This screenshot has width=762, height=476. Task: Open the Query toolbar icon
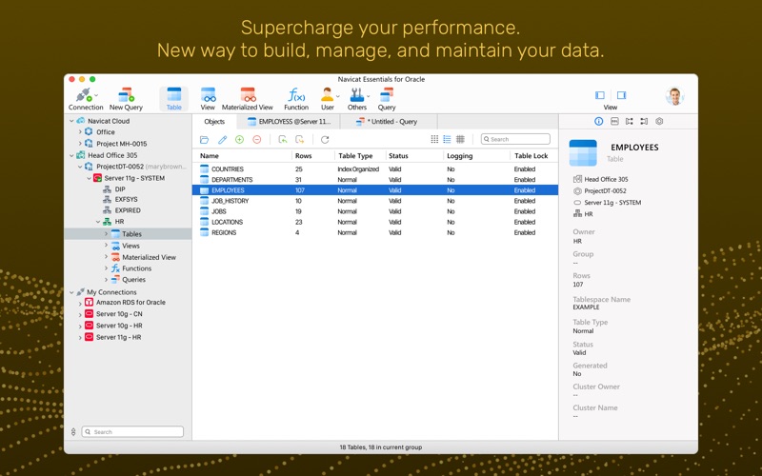click(x=387, y=99)
